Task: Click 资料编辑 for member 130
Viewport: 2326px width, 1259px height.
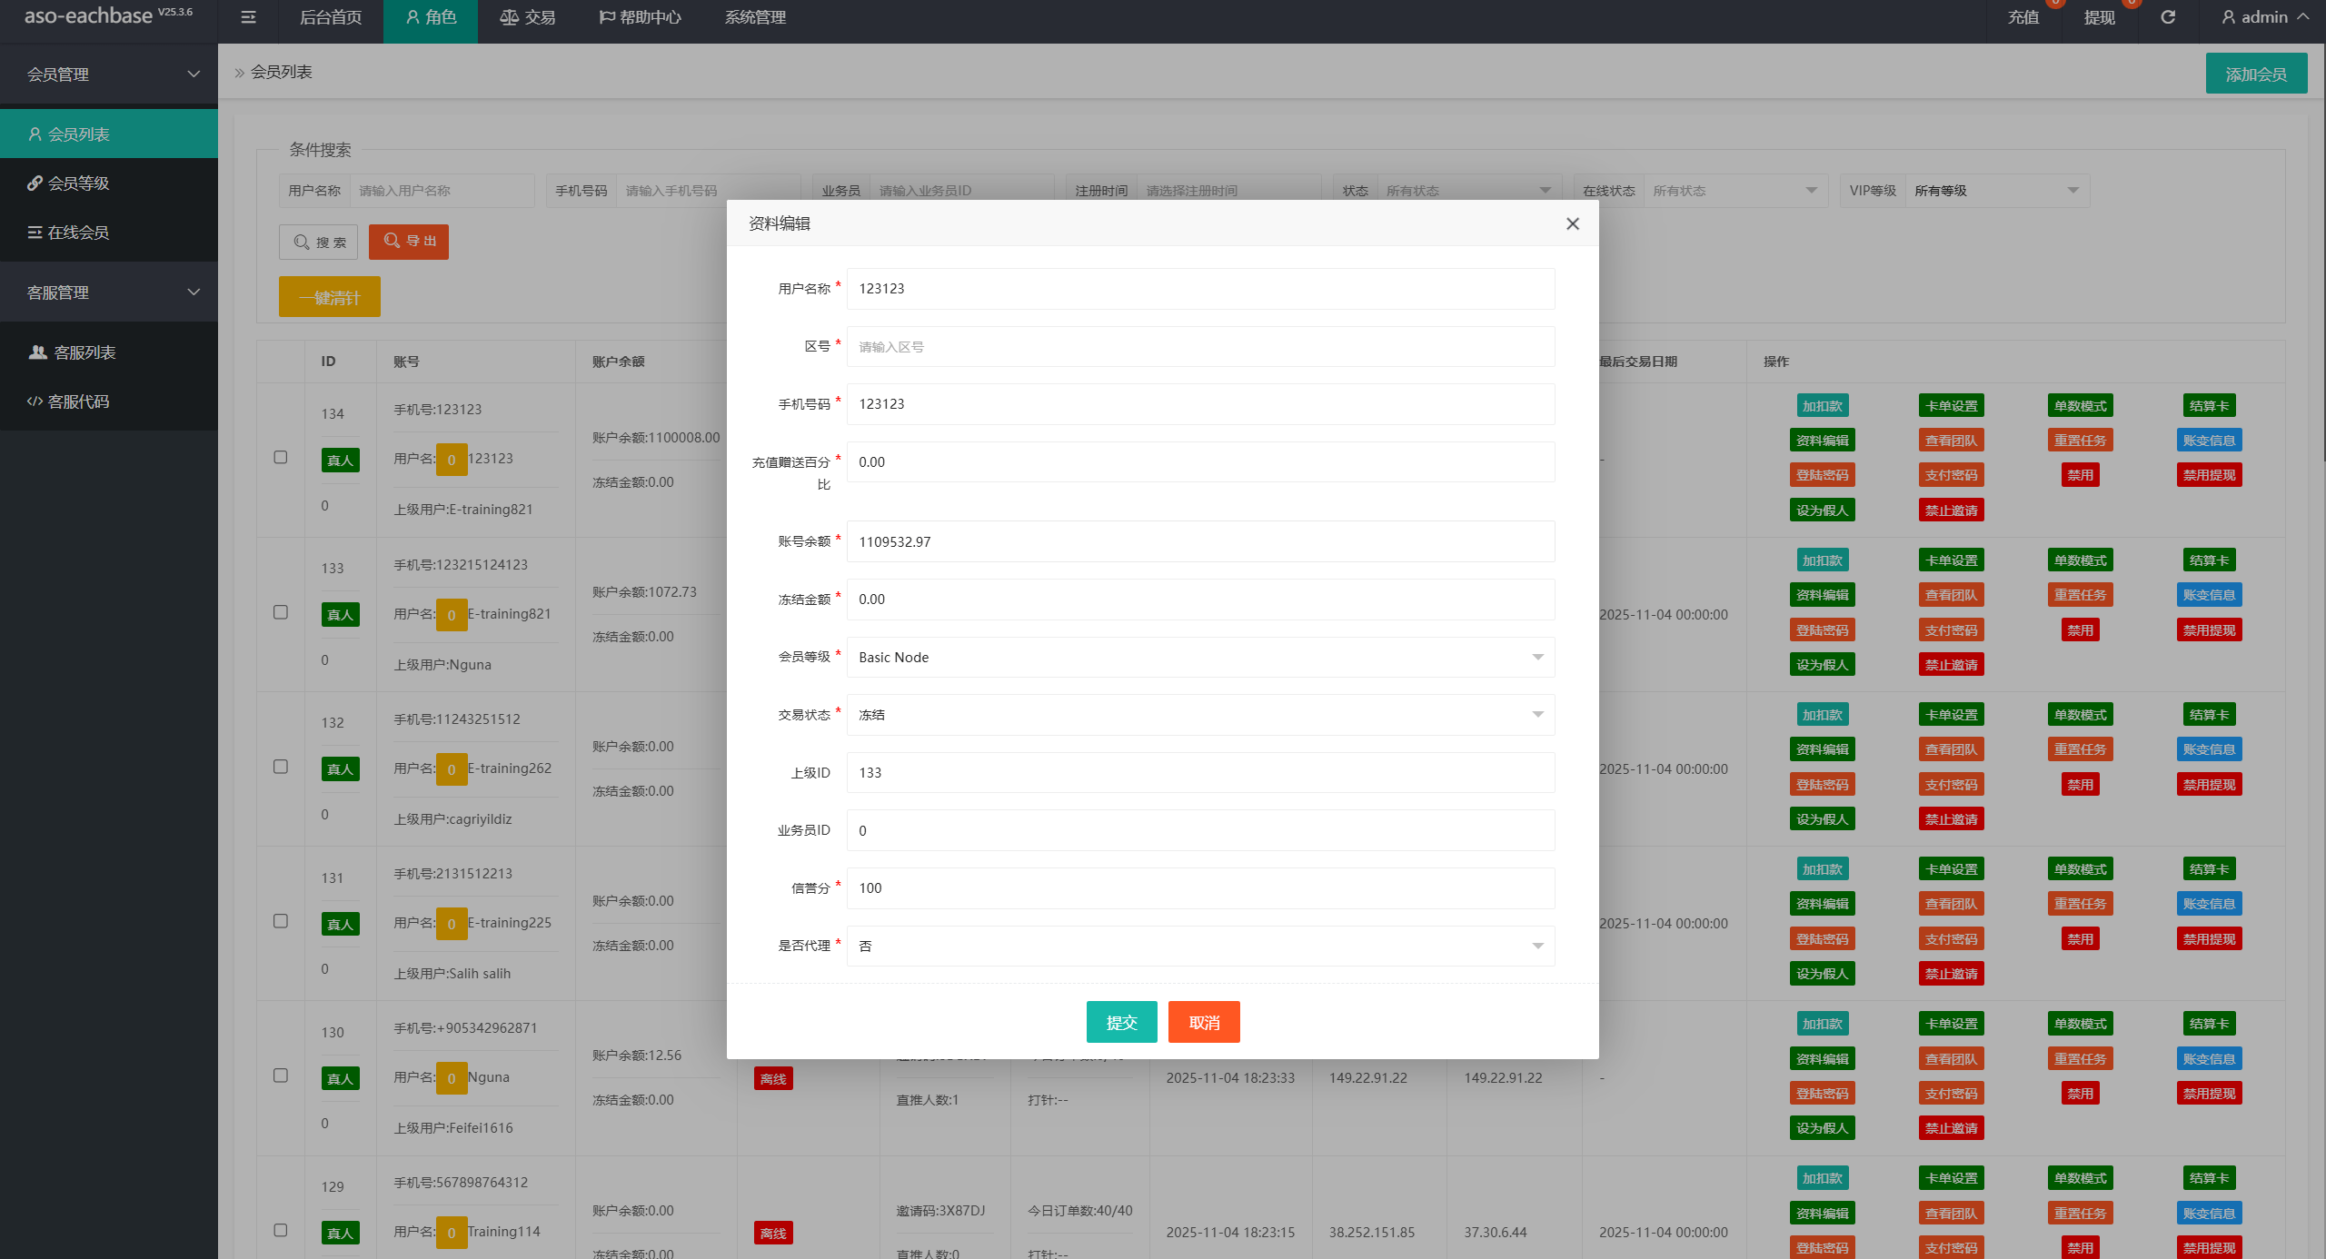Action: [x=1822, y=1059]
